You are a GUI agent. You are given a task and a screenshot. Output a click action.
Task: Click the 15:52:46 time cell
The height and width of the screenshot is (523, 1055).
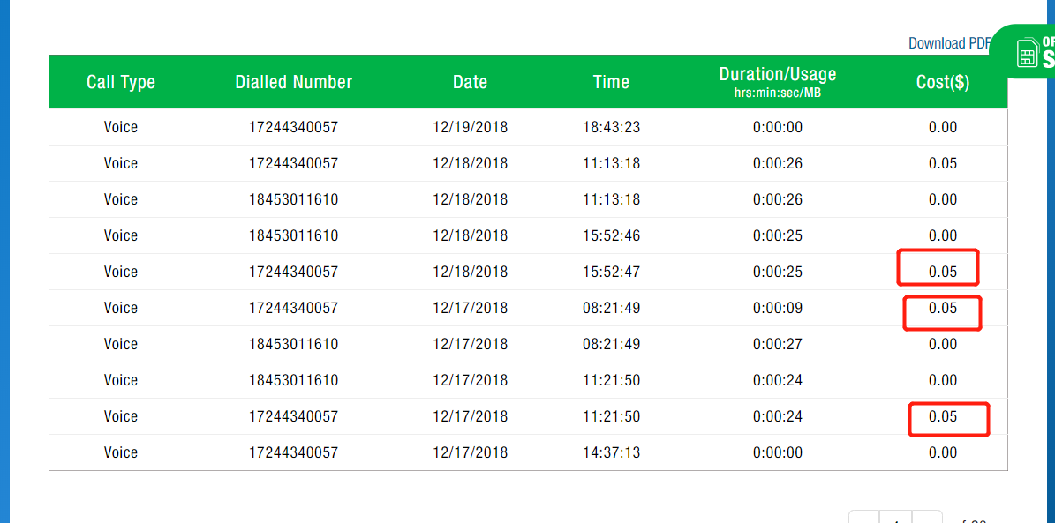click(x=611, y=235)
